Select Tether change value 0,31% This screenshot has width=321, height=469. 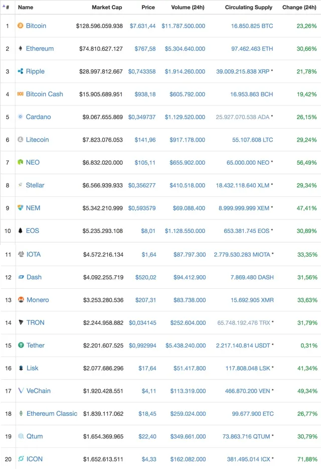point(309,345)
